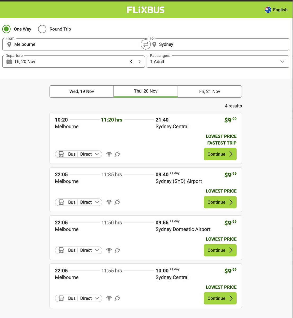Open the departure calendar icon
The width and height of the screenshot is (293, 318).
click(9, 62)
